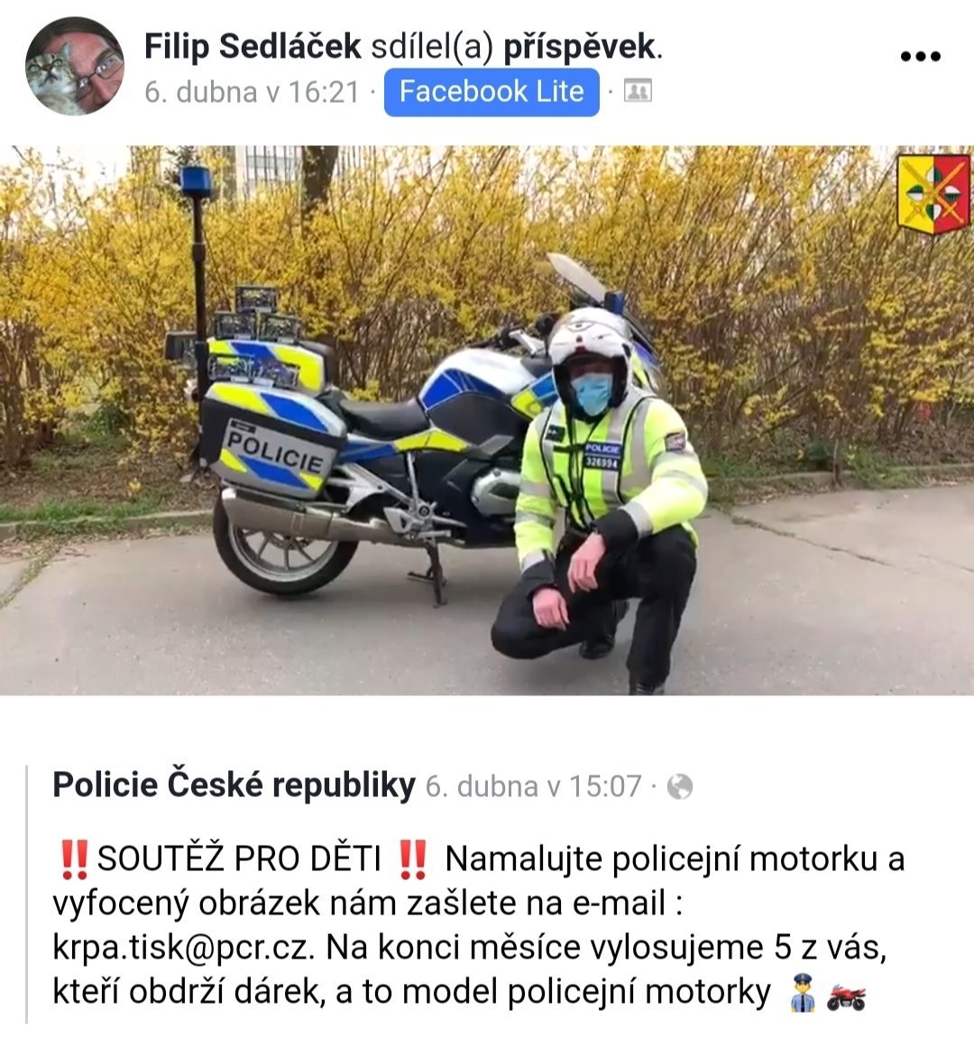Click the public globe icon
Viewport: 974px width, 1037px height.
[x=680, y=787]
